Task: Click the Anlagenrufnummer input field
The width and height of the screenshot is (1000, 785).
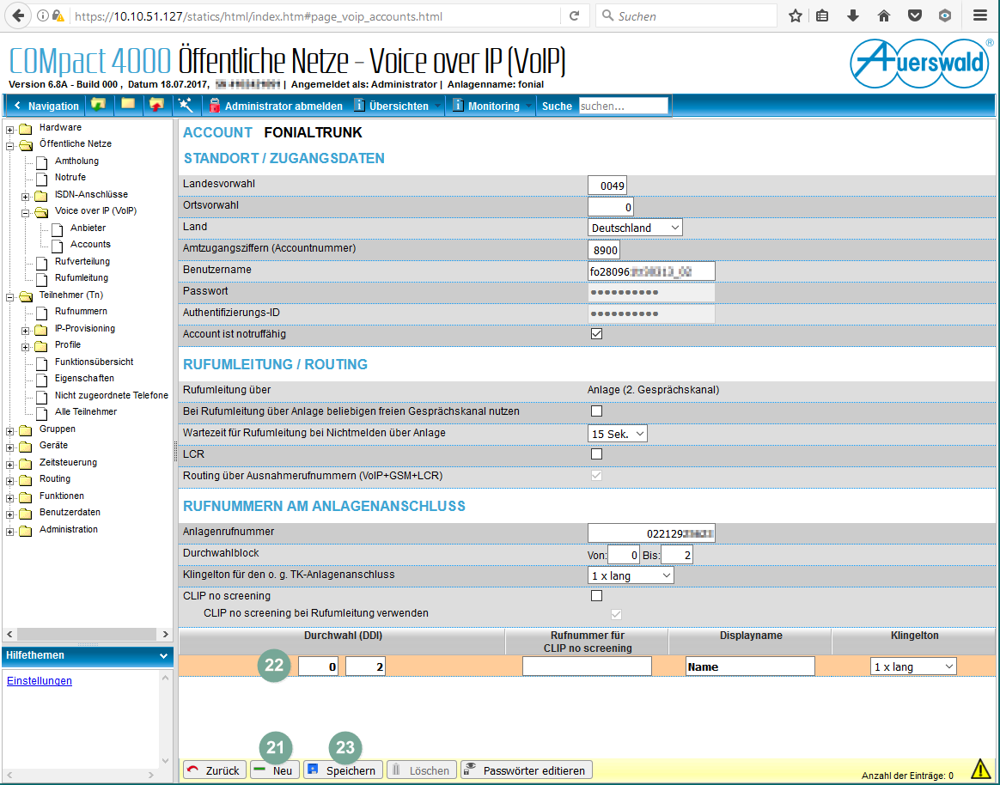Action: (x=651, y=533)
